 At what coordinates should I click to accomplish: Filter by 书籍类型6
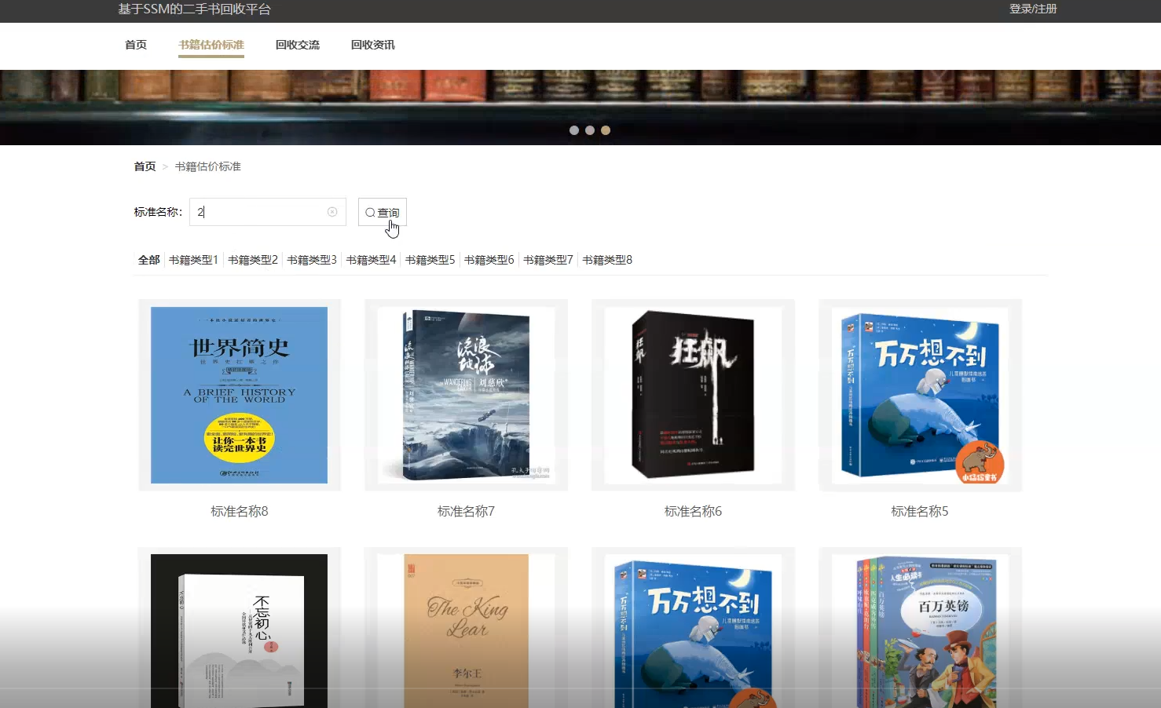click(x=489, y=260)
